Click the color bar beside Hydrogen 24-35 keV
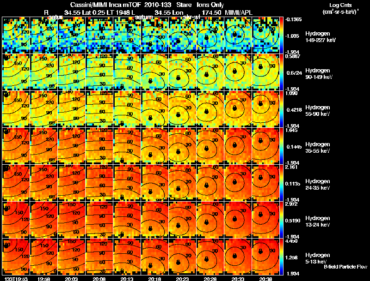Viewport: 370px width, 281px height. 281,183
